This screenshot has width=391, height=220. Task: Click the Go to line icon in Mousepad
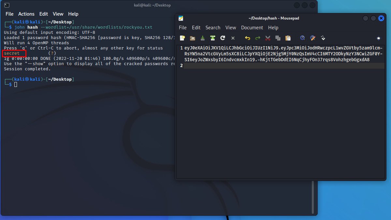coord(323,38)
